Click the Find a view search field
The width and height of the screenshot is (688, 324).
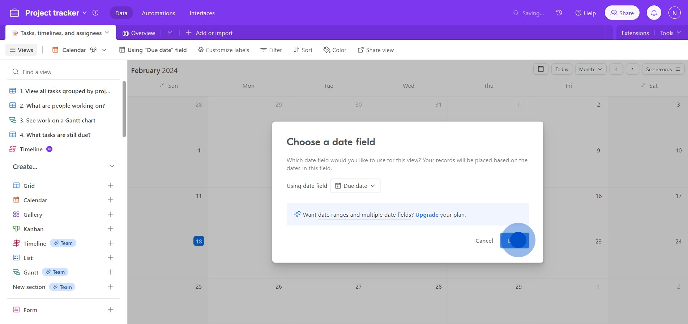pyautogui.click(x=64, y=72)
